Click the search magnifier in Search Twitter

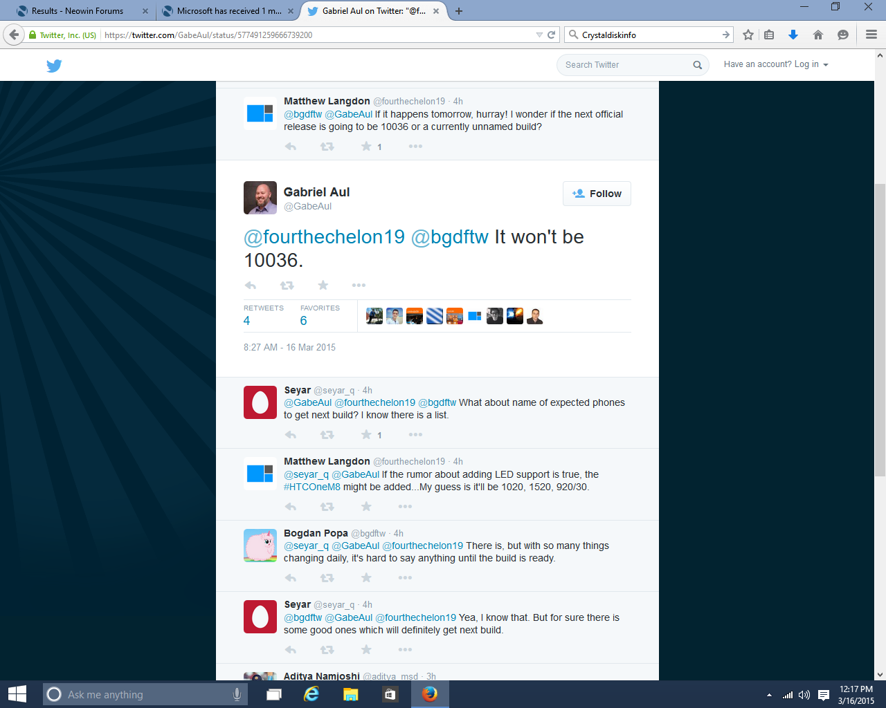click(x=698, y=65)
